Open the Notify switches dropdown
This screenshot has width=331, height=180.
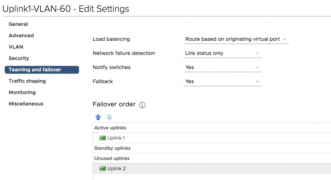[222, 67]
